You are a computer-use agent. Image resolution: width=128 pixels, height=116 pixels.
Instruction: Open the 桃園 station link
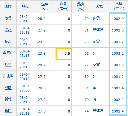click(8, 88)
